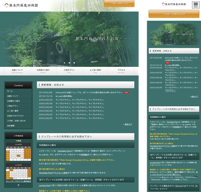Click the contact.html link in desktop content
The image size is (201, 192).
click(45, 185)
